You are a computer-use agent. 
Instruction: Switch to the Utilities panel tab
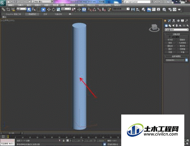coord(187,21)
